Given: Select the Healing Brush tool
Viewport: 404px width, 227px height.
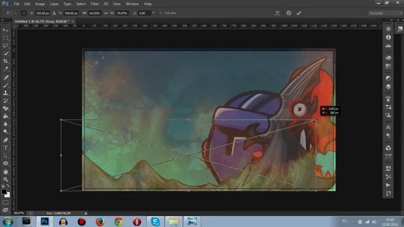Looking at the screenshot, I should pyautogui.click(x=6, y=77).
